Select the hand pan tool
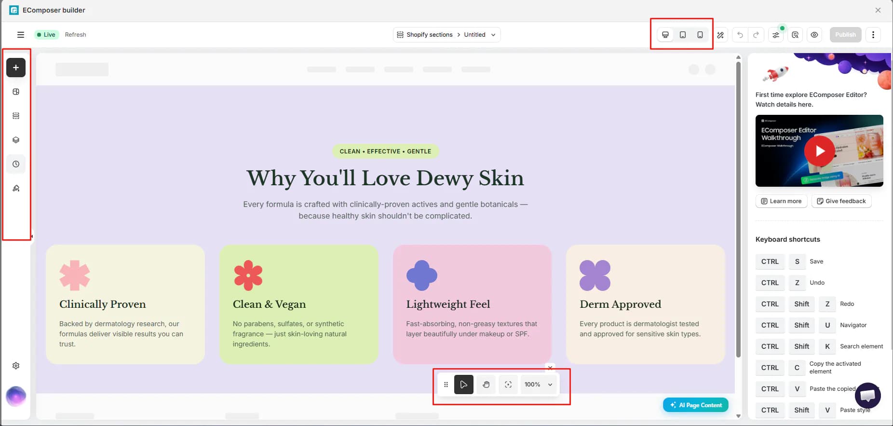This screenshot has width=893, height=426. coord(486,385)
